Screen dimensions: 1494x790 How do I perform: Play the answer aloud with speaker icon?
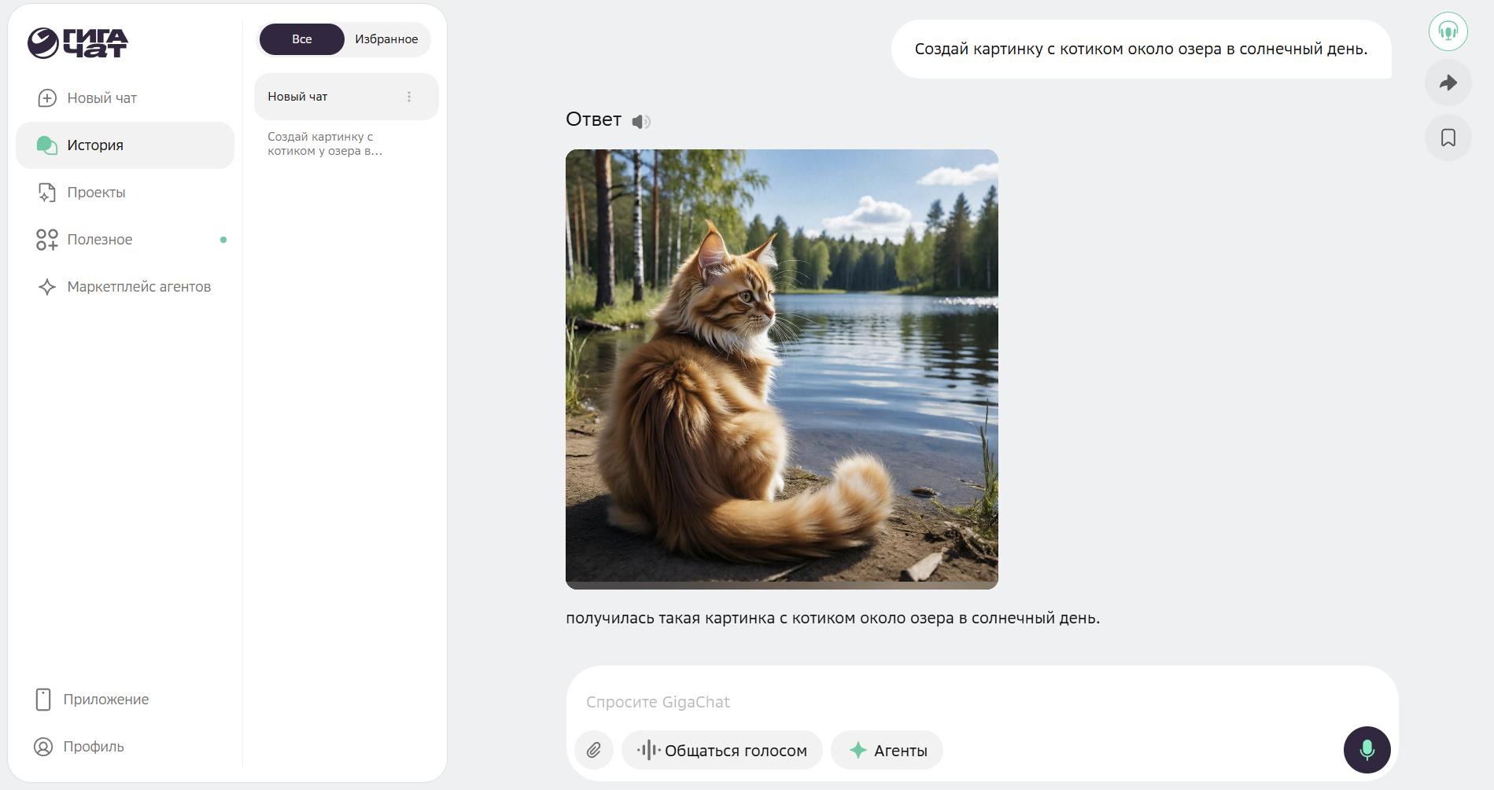point(641,121)
